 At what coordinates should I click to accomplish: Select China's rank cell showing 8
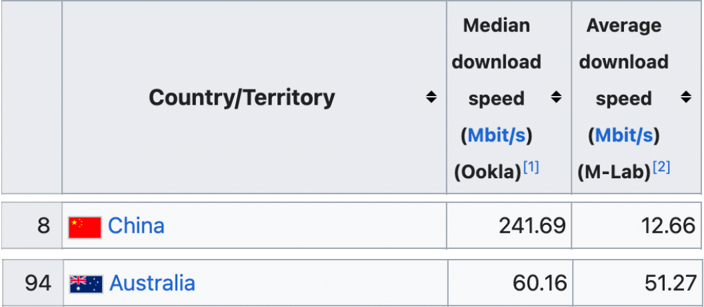tap(43, 226)
